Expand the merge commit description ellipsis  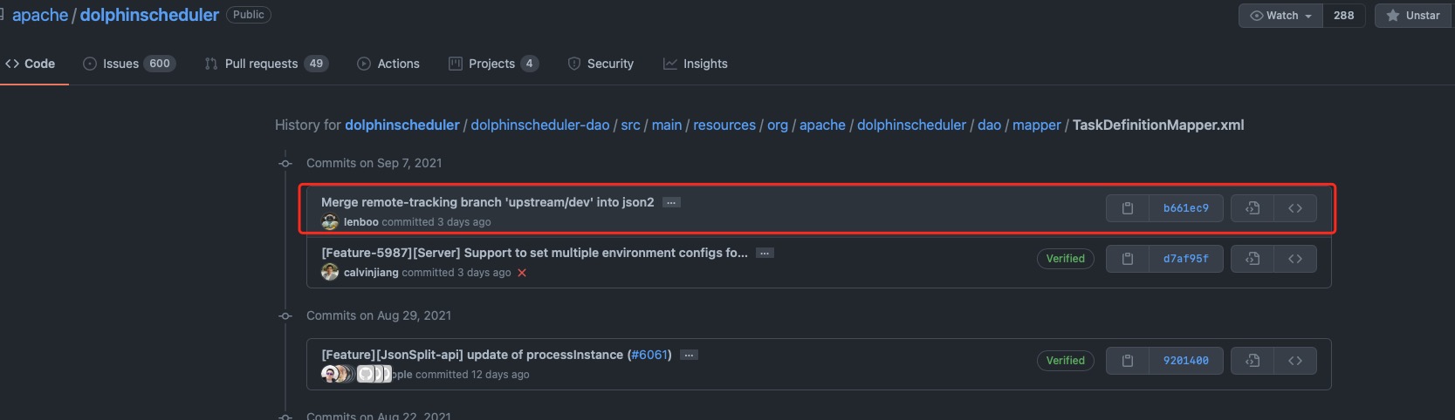(x=671, y=202)
